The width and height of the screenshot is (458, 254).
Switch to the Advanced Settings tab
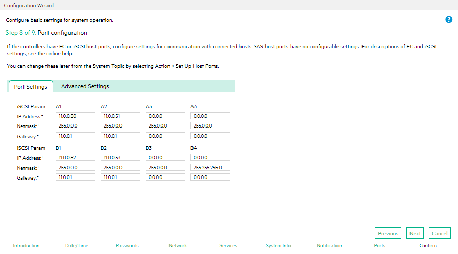point(85,86)
